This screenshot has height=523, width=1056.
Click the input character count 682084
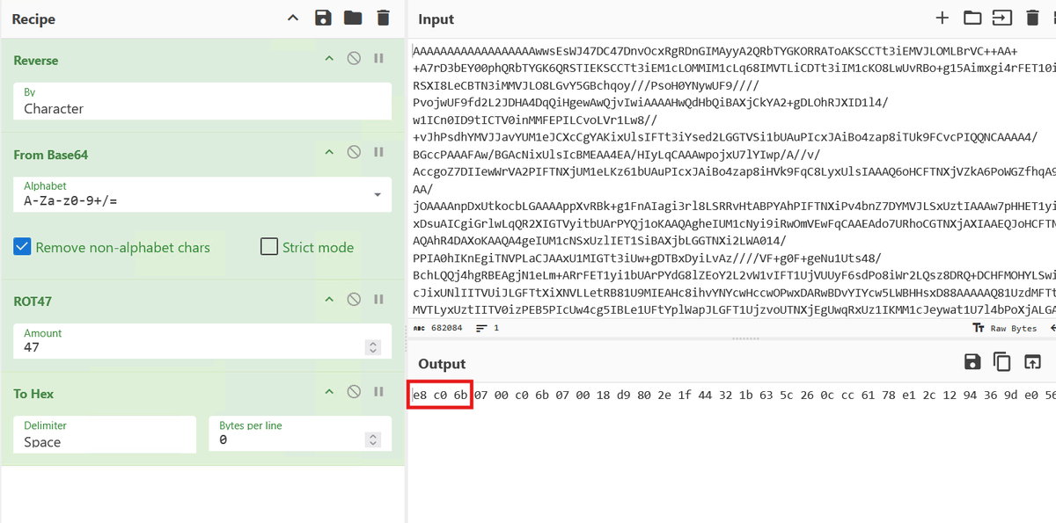click(x=437, y=328)
